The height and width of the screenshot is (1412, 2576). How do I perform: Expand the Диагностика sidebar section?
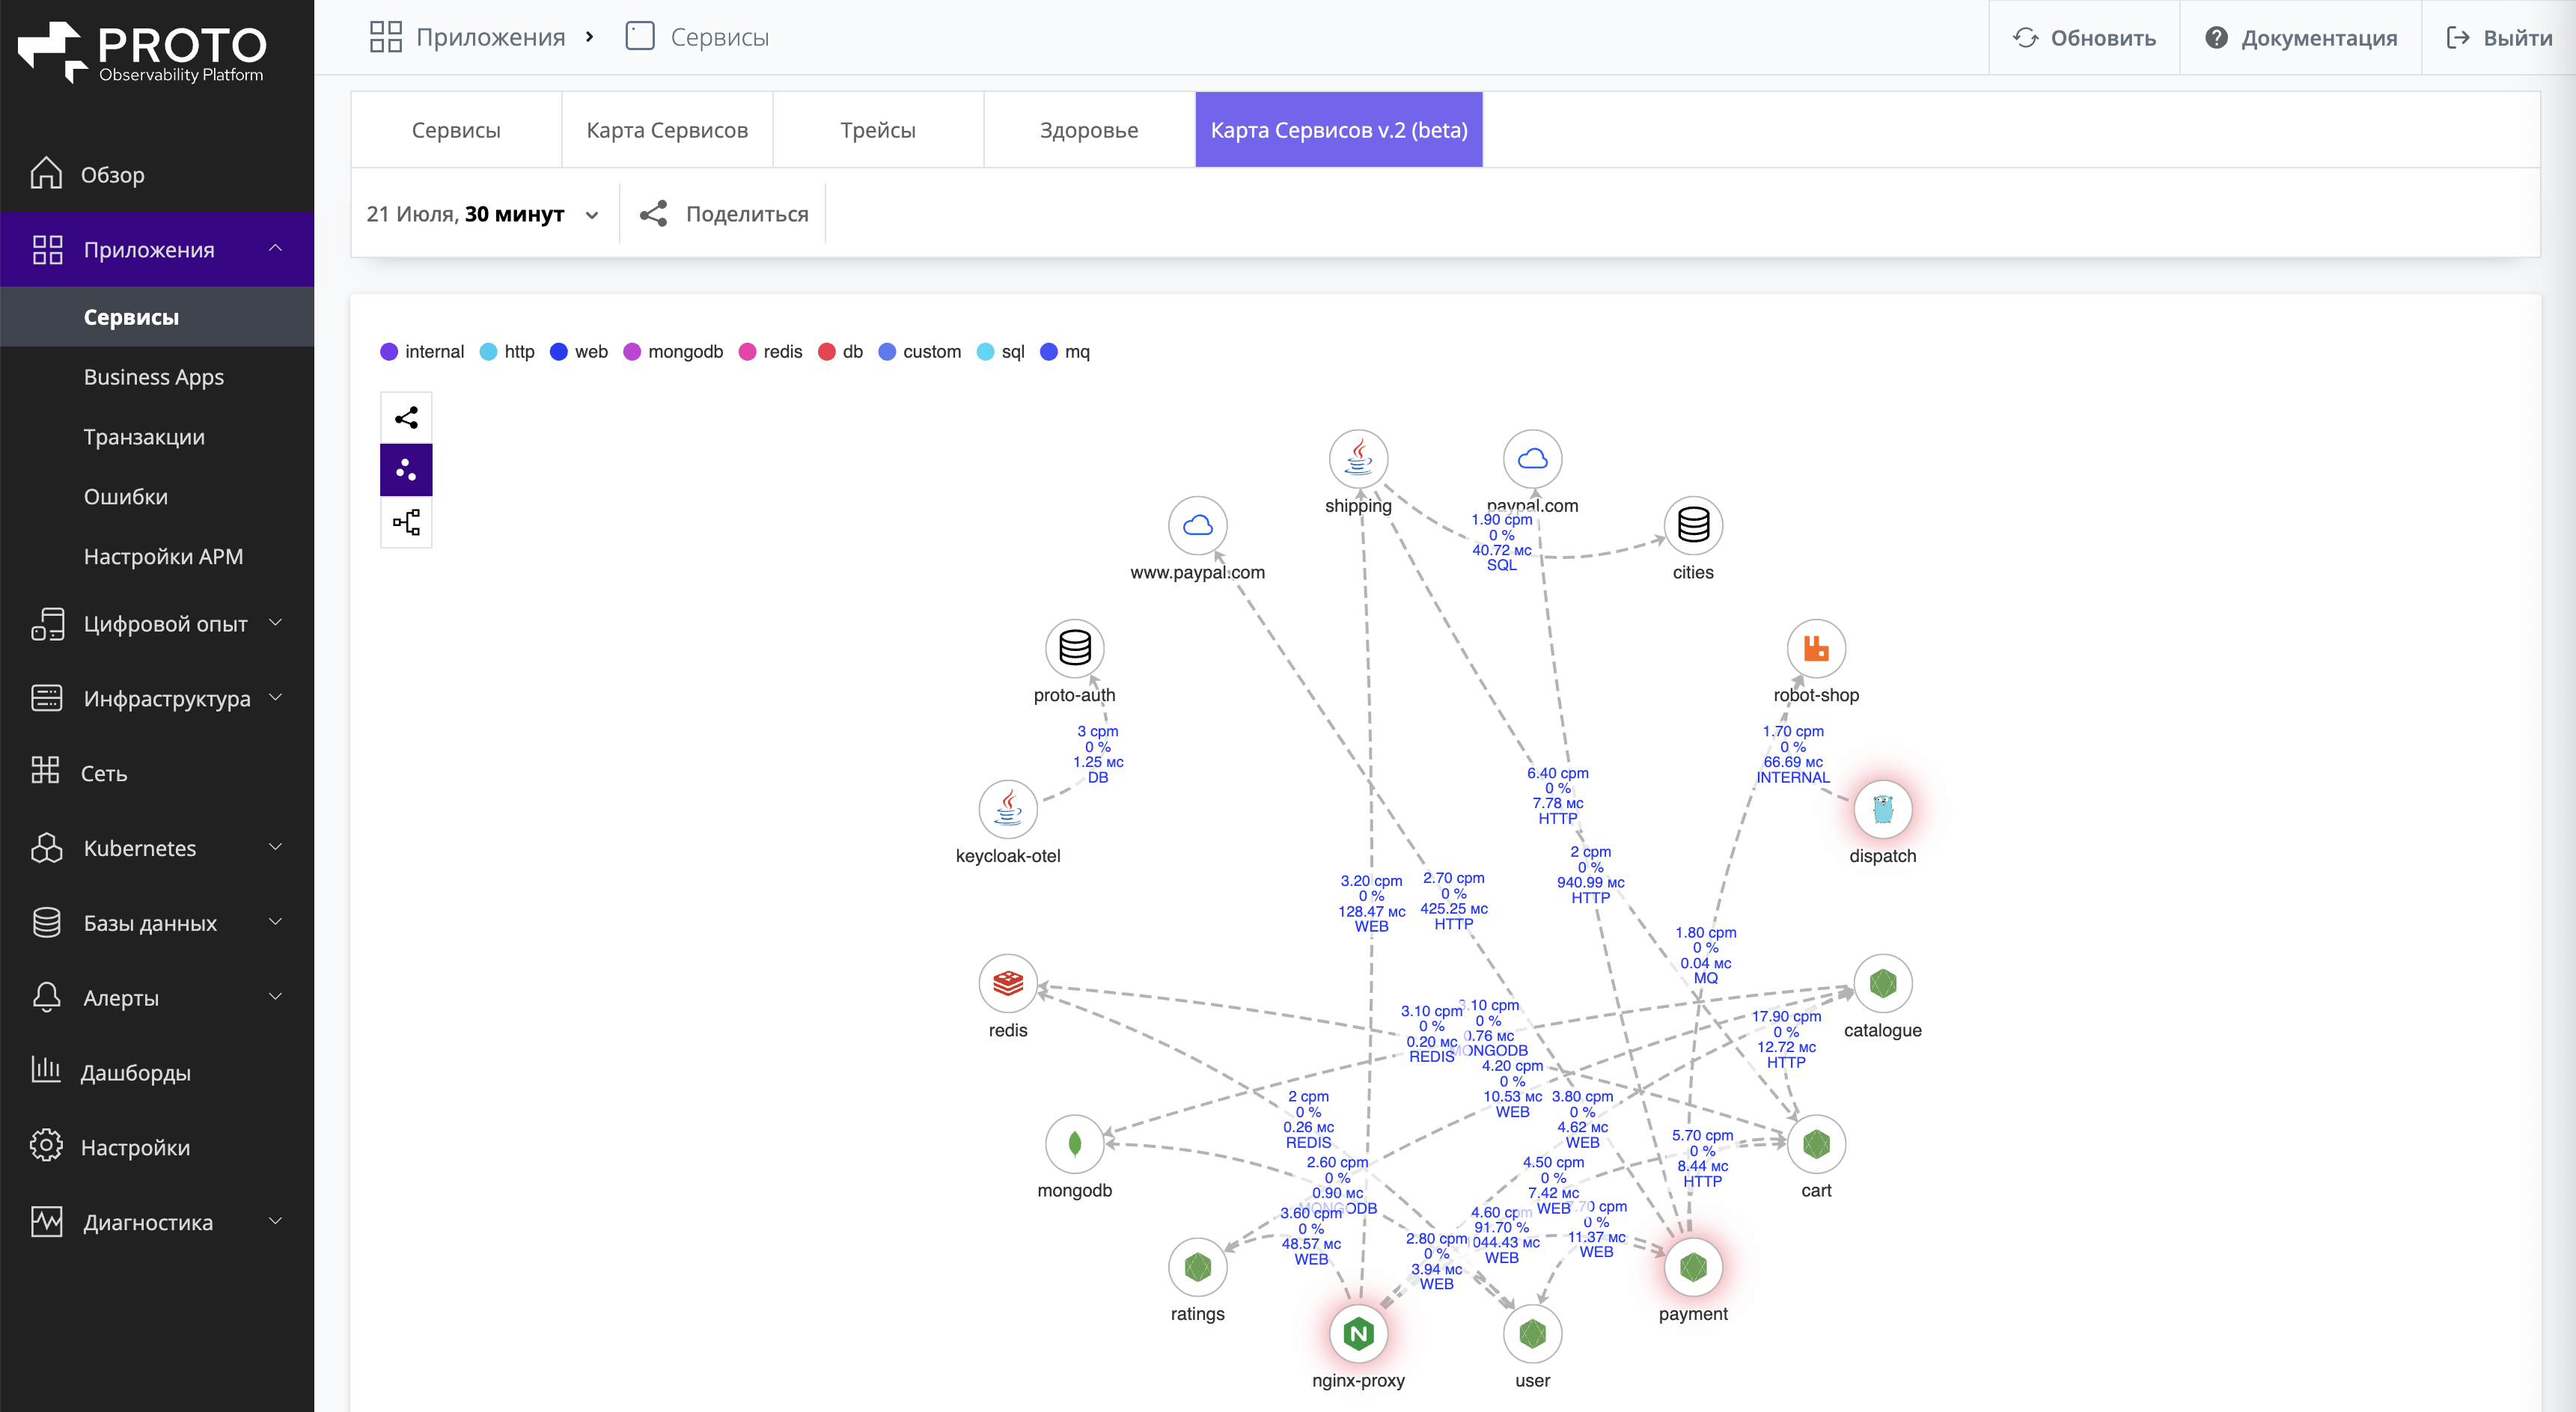[x=157, y=1222]
